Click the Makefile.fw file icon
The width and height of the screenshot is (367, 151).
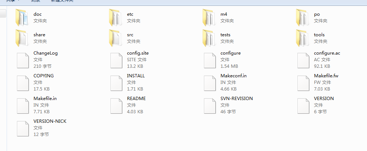coord(303,83)
